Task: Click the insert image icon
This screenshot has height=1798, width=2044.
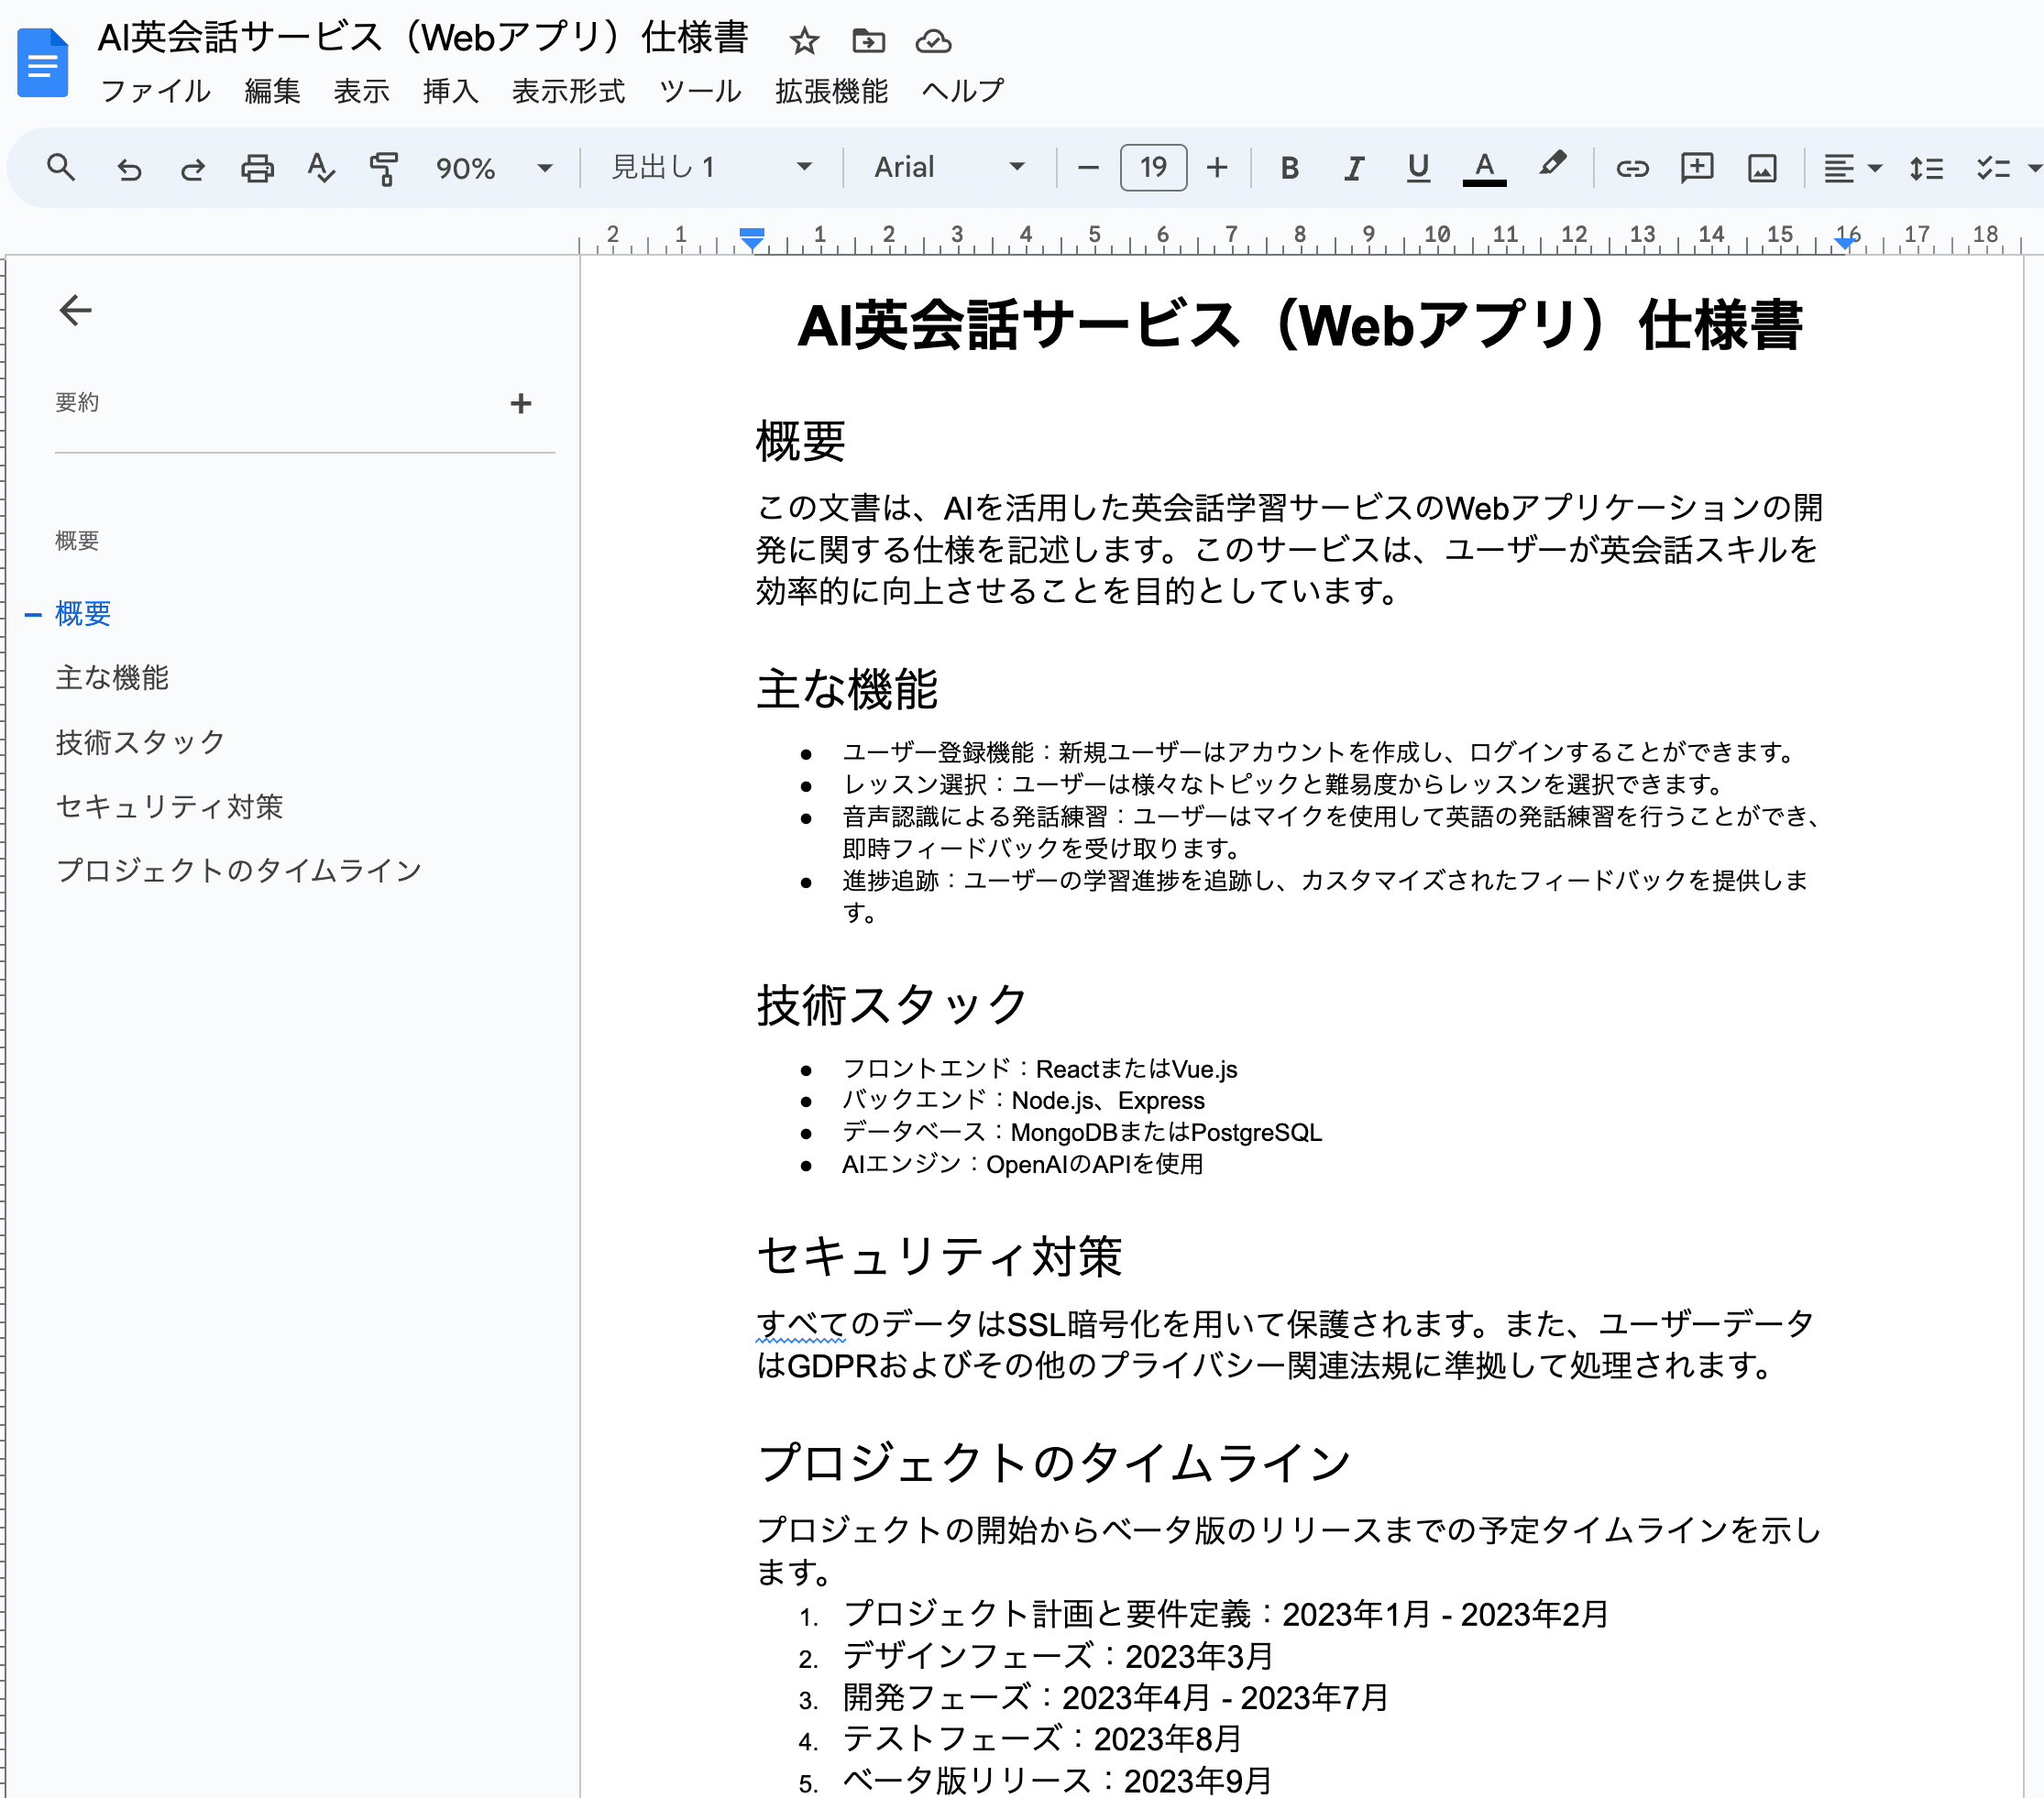Action: click(x=1762, y=168)
